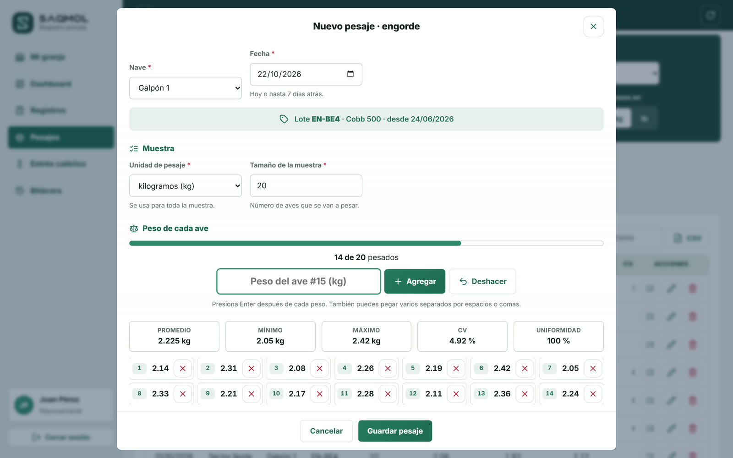Click the Lote EN-BE4 info banner
The height and width of the screenshot is (458, 733).
click(366, 119)
